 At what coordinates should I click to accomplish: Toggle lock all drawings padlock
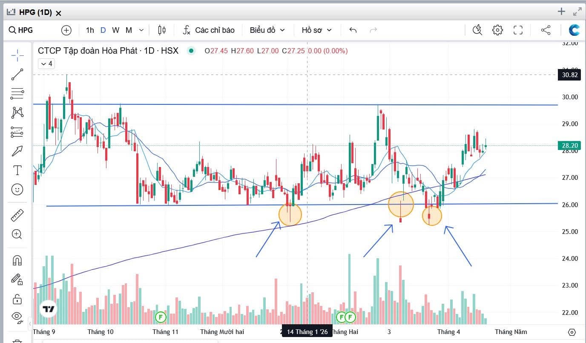(x=17, y=299)
